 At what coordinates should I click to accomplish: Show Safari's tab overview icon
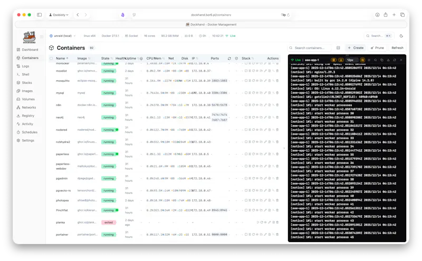tap(402, 15)
